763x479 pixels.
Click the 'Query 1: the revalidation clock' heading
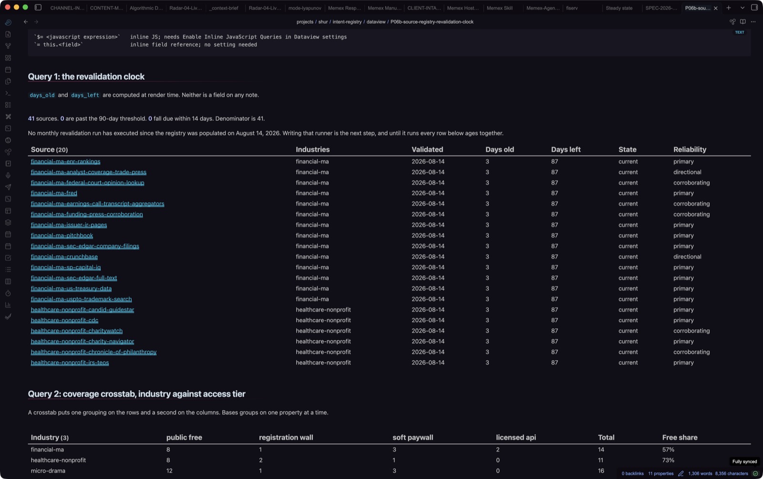pyautogui.click(x=86, y=77)
